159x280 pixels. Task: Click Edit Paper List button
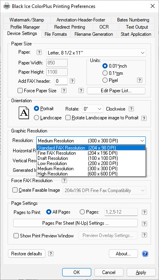click(116, 91)
